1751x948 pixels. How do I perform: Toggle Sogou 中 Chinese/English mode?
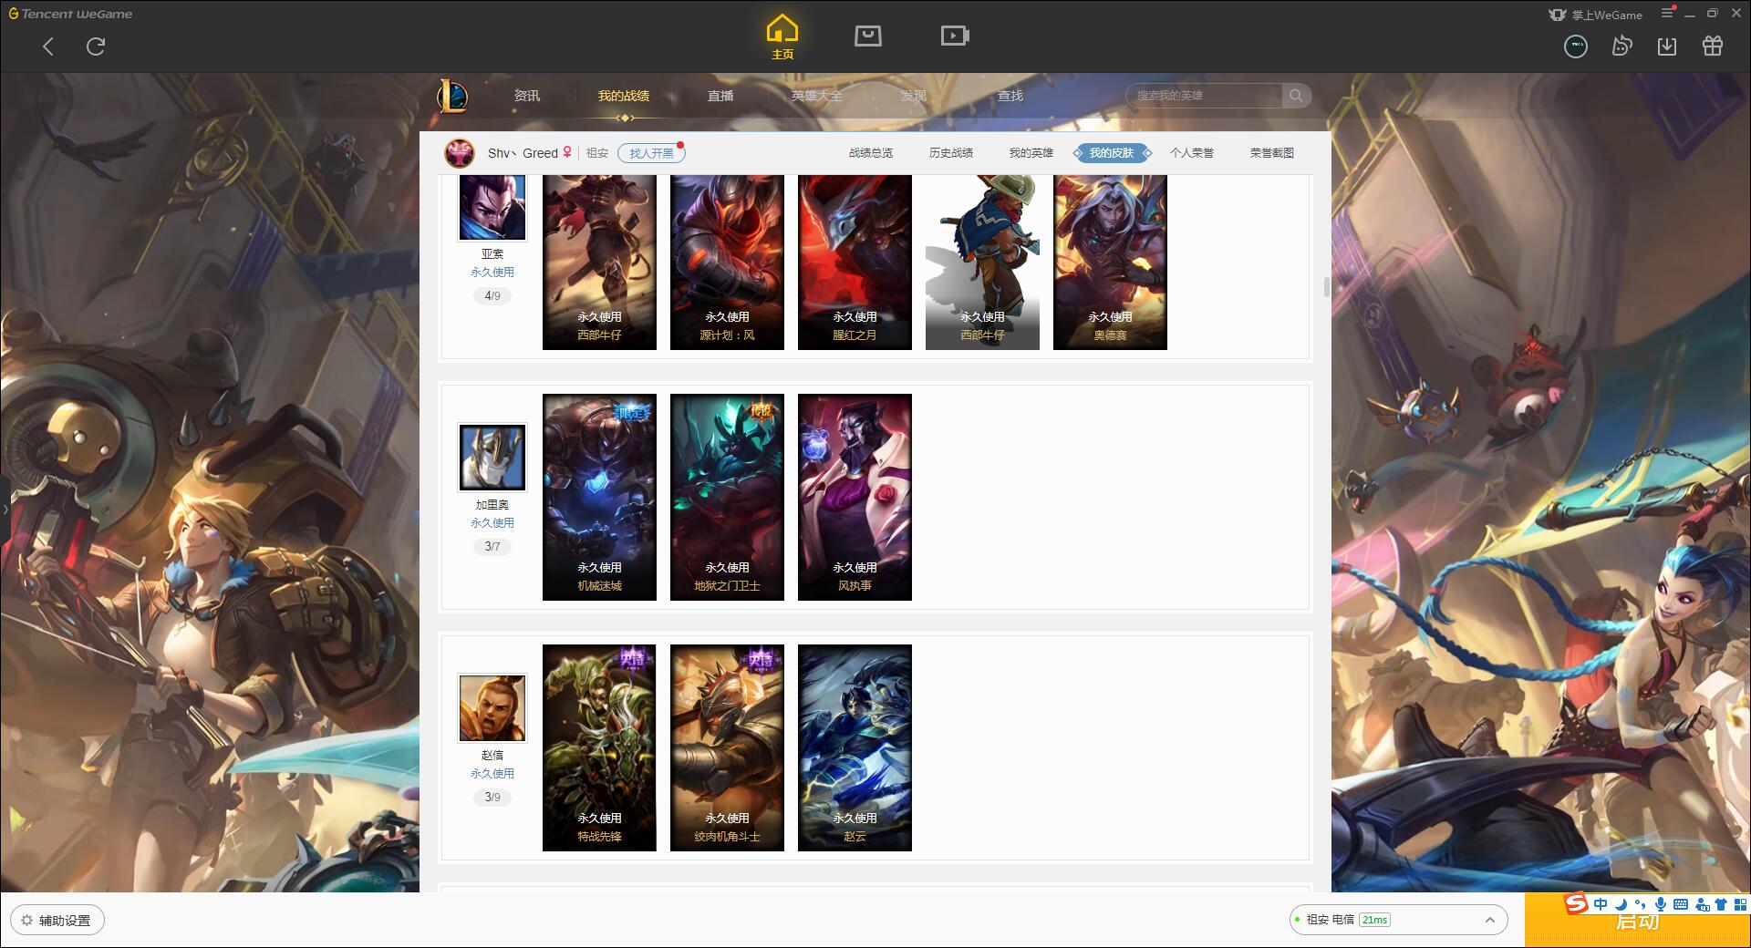point(1601,904)
